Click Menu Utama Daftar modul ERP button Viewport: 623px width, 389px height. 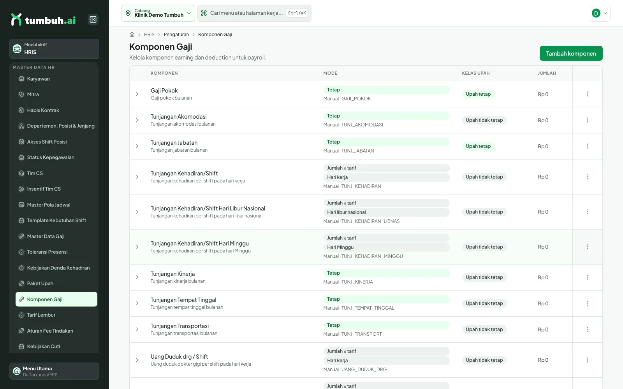click(x=54, y=371)
